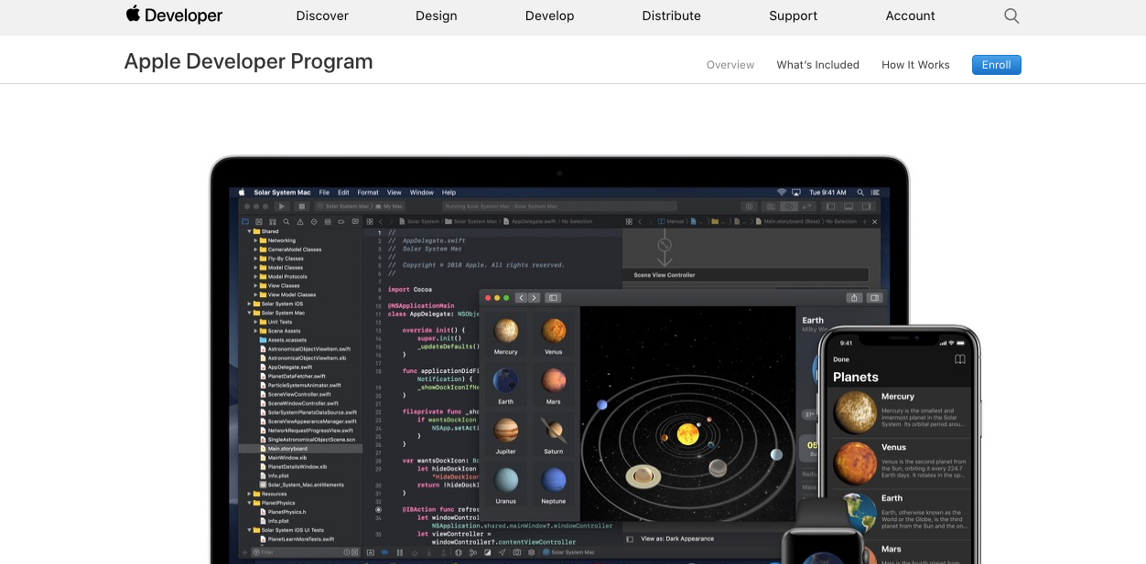Tap the book icon on the iPhone screen
The width and height of the screenshot is (1146, 564).
click(x=959, y=359)
